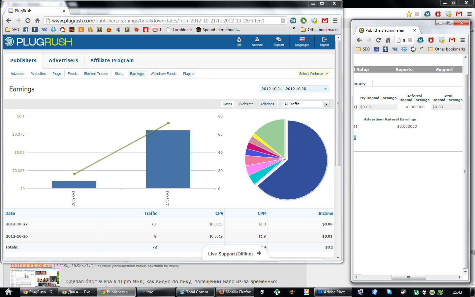Select the Websites breakdown tab

point(246,104)
